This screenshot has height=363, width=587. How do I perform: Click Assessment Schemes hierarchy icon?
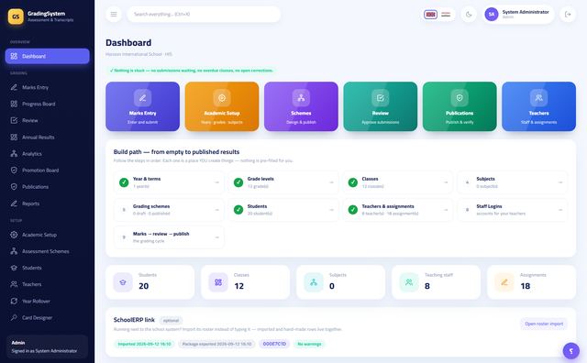[x=14, y=251]
